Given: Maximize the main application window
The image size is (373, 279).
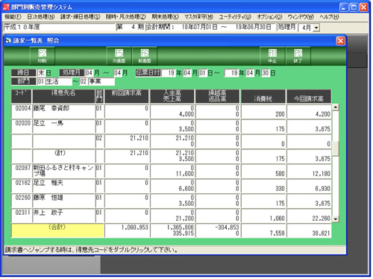Looking at the screenshot, I should [354, 7].
